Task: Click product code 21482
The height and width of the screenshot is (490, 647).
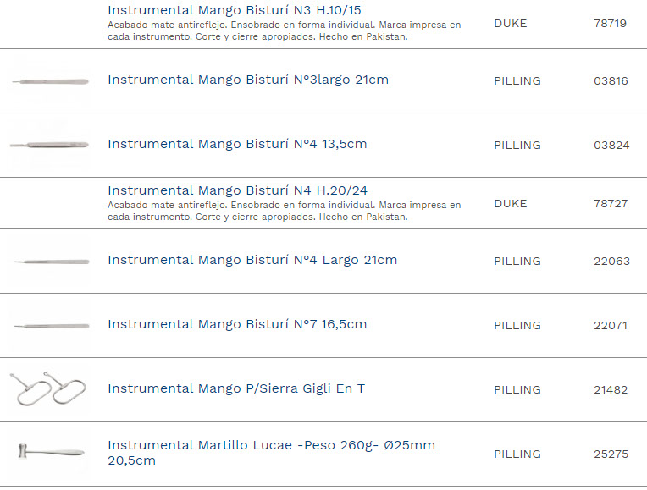Action: tap(611, 390)
